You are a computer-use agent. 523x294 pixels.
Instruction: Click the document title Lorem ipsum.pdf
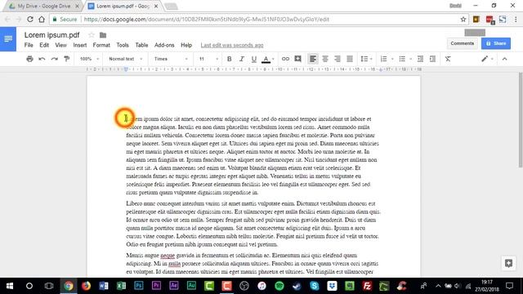(x=52, y=35)
